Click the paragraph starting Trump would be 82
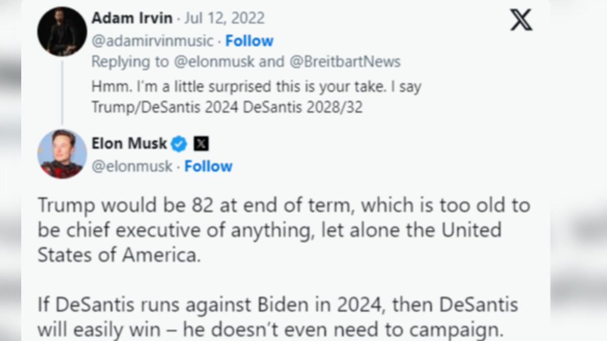 (x=283, y=230)
